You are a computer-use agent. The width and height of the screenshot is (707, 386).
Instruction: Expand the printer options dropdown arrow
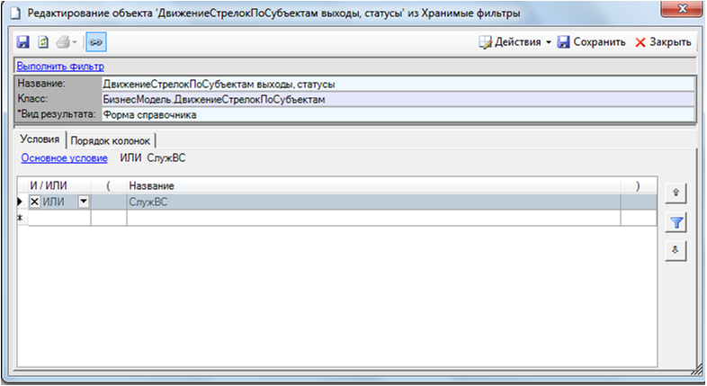coord(76,42)
